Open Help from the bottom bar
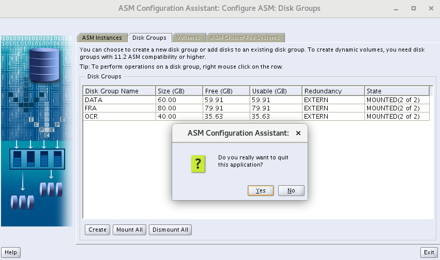Image resolution: width=440 pixels, height=260 pixels. click(x=11, y=252)
